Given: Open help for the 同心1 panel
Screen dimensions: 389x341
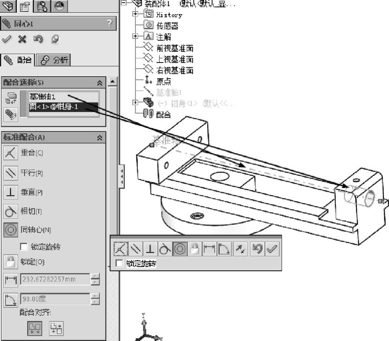Looking at the screenshot, I should point(109,23).
